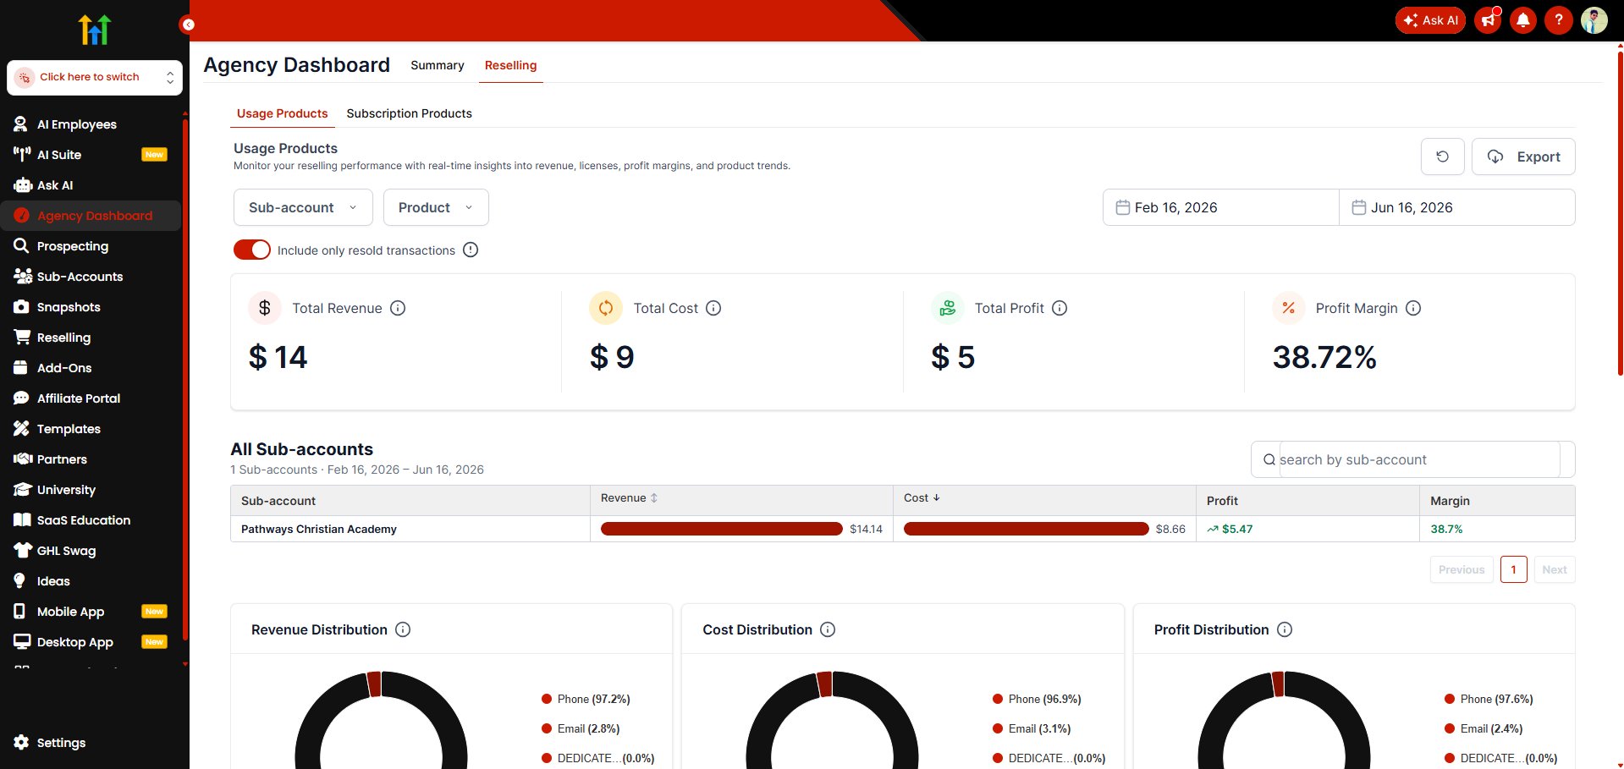
Task: Open announcements megaphone icon in top bar
Action: coord(1488,19)
